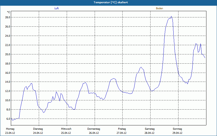Click the date '25.04.12'

(66, 133)
